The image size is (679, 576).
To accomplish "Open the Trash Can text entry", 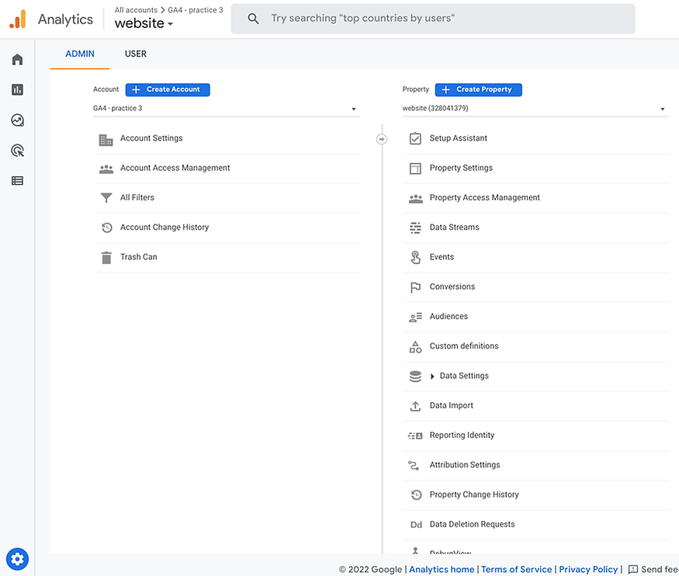I will [x=139, y=257].
